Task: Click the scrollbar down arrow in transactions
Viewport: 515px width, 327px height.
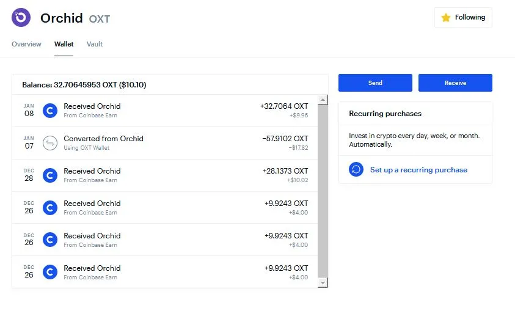Action: click(323, 282)
